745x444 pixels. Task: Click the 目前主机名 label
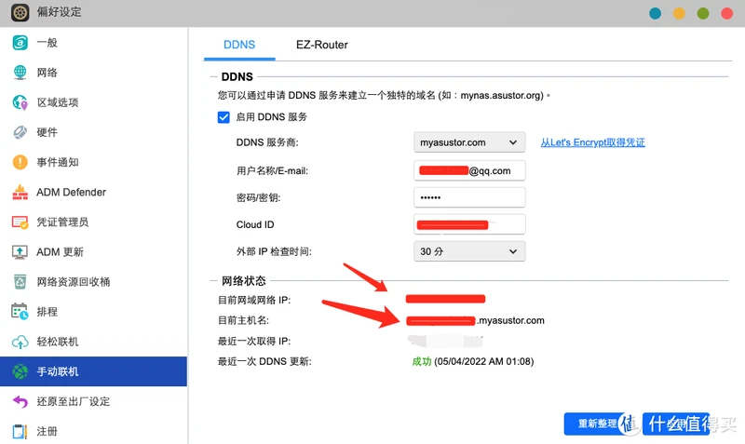click(x=244, y=320)
